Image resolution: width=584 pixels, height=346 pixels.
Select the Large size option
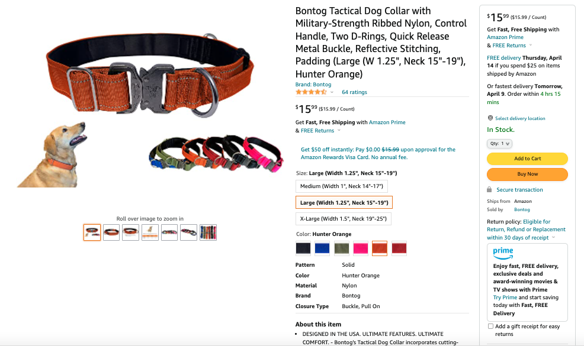(x=344, y=202)
